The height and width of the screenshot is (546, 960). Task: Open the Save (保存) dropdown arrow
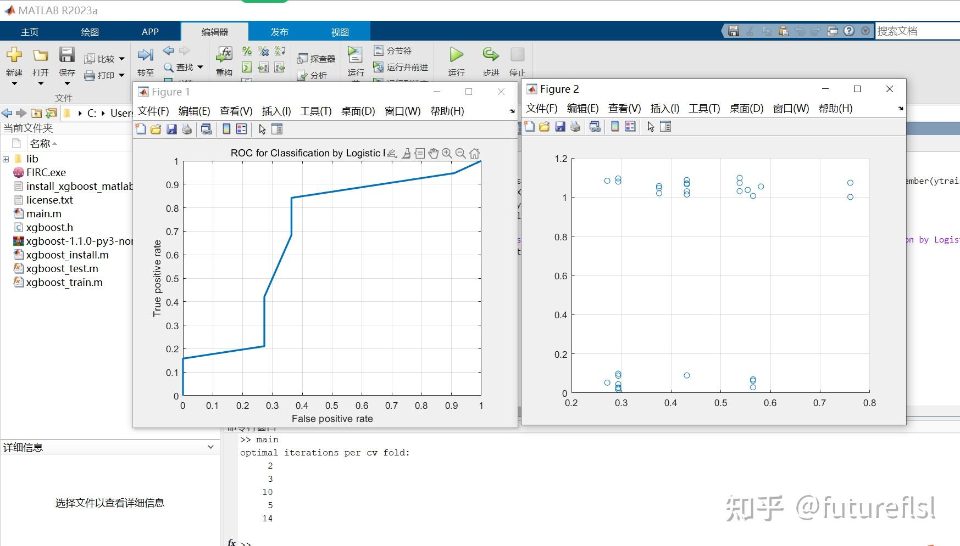click(x=67, y=83)
